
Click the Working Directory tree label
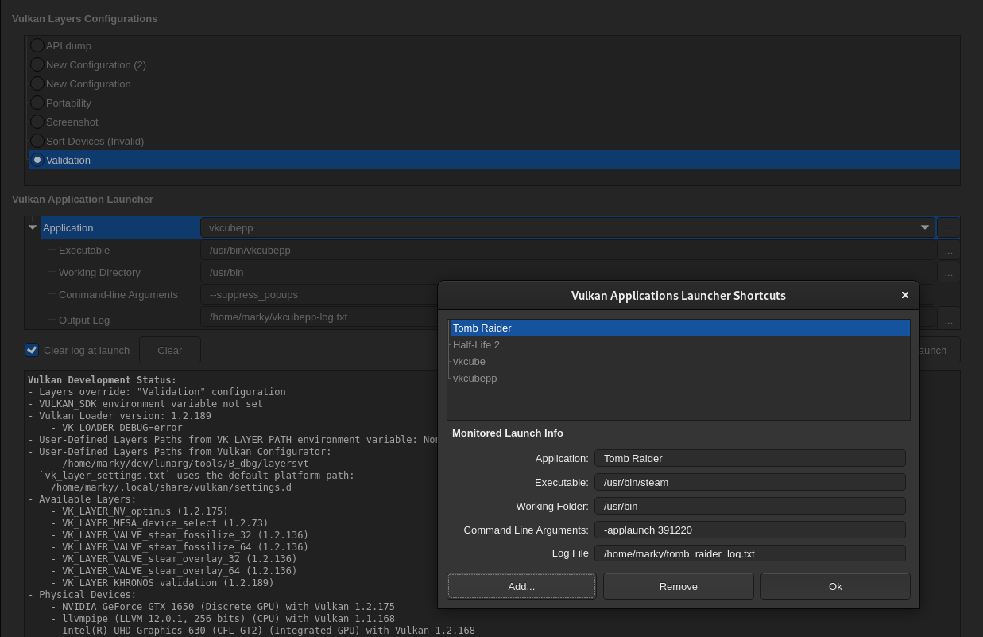[x=99, y=272]
